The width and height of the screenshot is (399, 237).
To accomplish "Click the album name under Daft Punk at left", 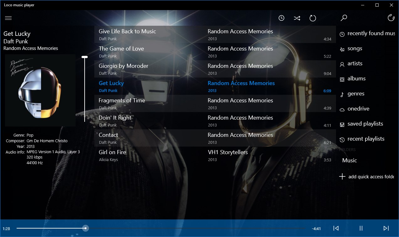I will [31, 48].
